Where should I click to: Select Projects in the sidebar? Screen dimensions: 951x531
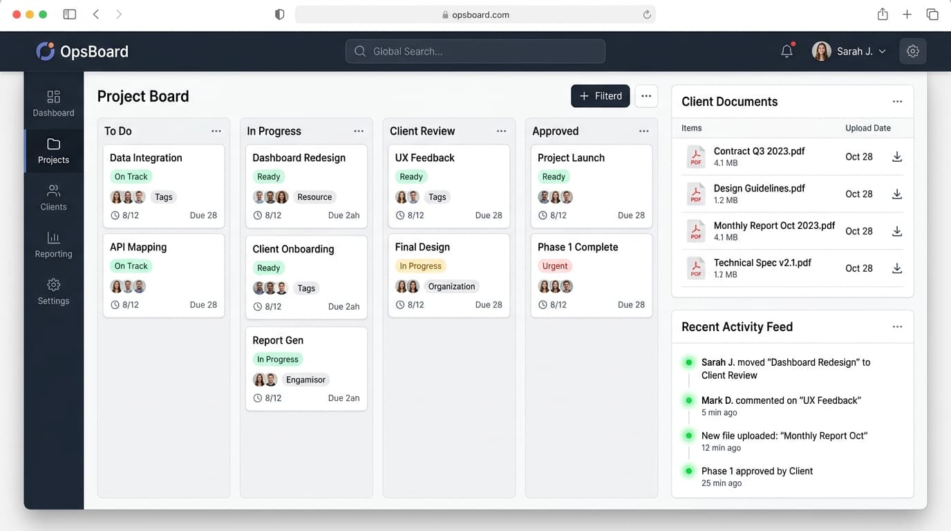(54, 150)
